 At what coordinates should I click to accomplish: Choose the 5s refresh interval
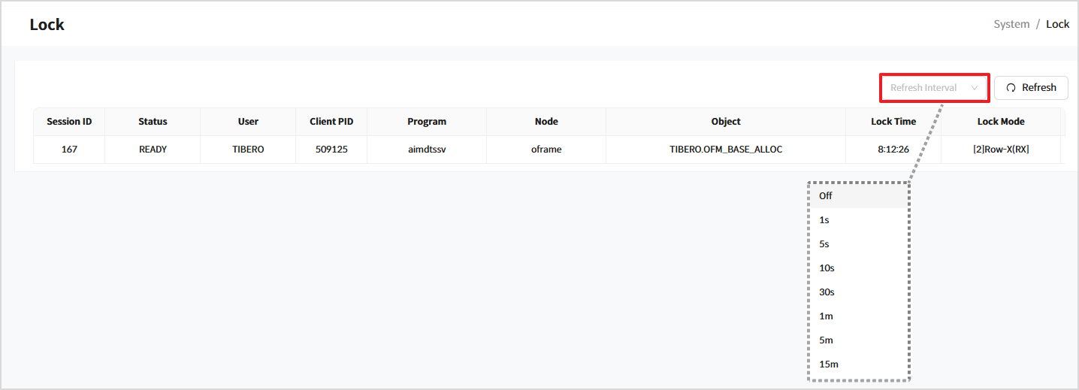click(824, 244)
